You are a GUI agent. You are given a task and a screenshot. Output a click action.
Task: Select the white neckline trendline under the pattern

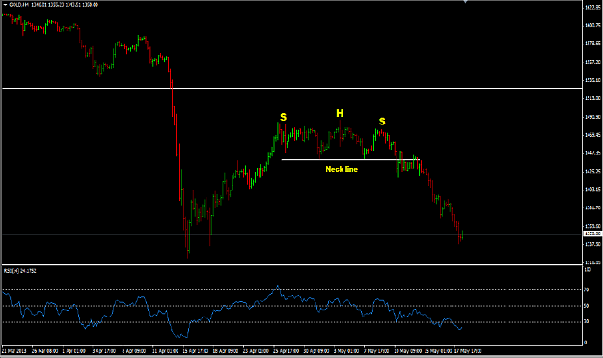[x=350, y=159]
